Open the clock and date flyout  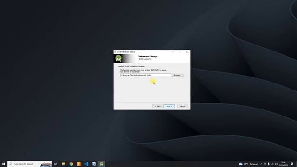coord(284,164)
